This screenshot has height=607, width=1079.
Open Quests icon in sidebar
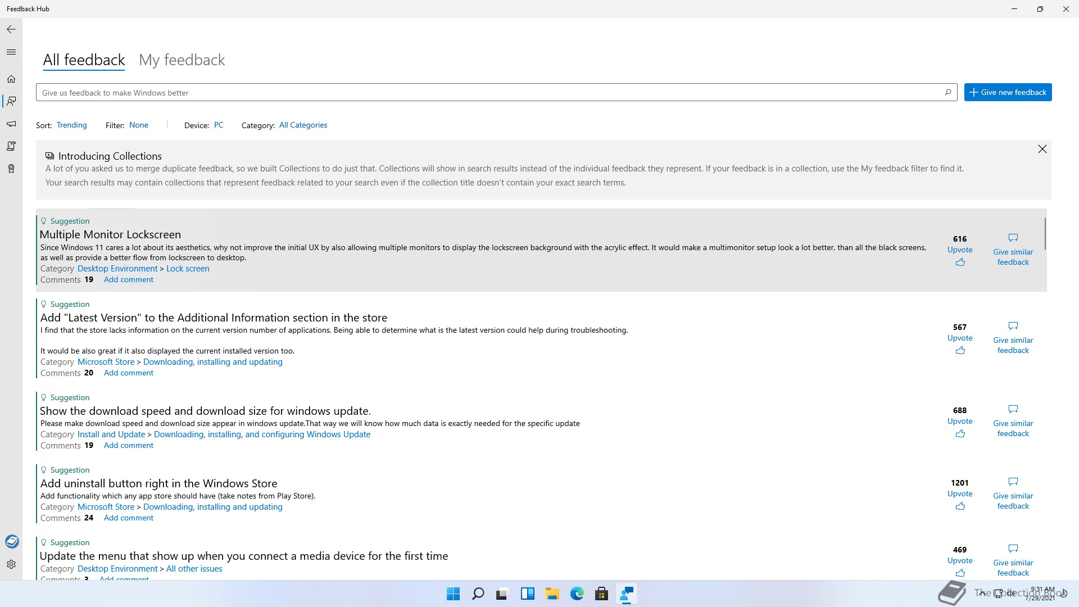[11, 146]
